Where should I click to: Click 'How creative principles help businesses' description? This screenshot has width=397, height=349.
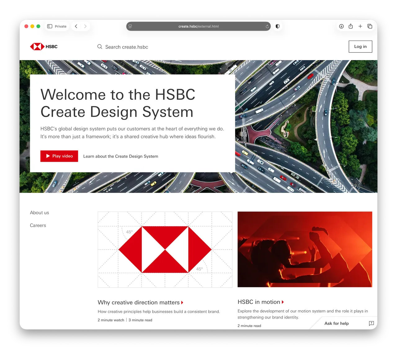pyautogui.click(x=159, y=312)
